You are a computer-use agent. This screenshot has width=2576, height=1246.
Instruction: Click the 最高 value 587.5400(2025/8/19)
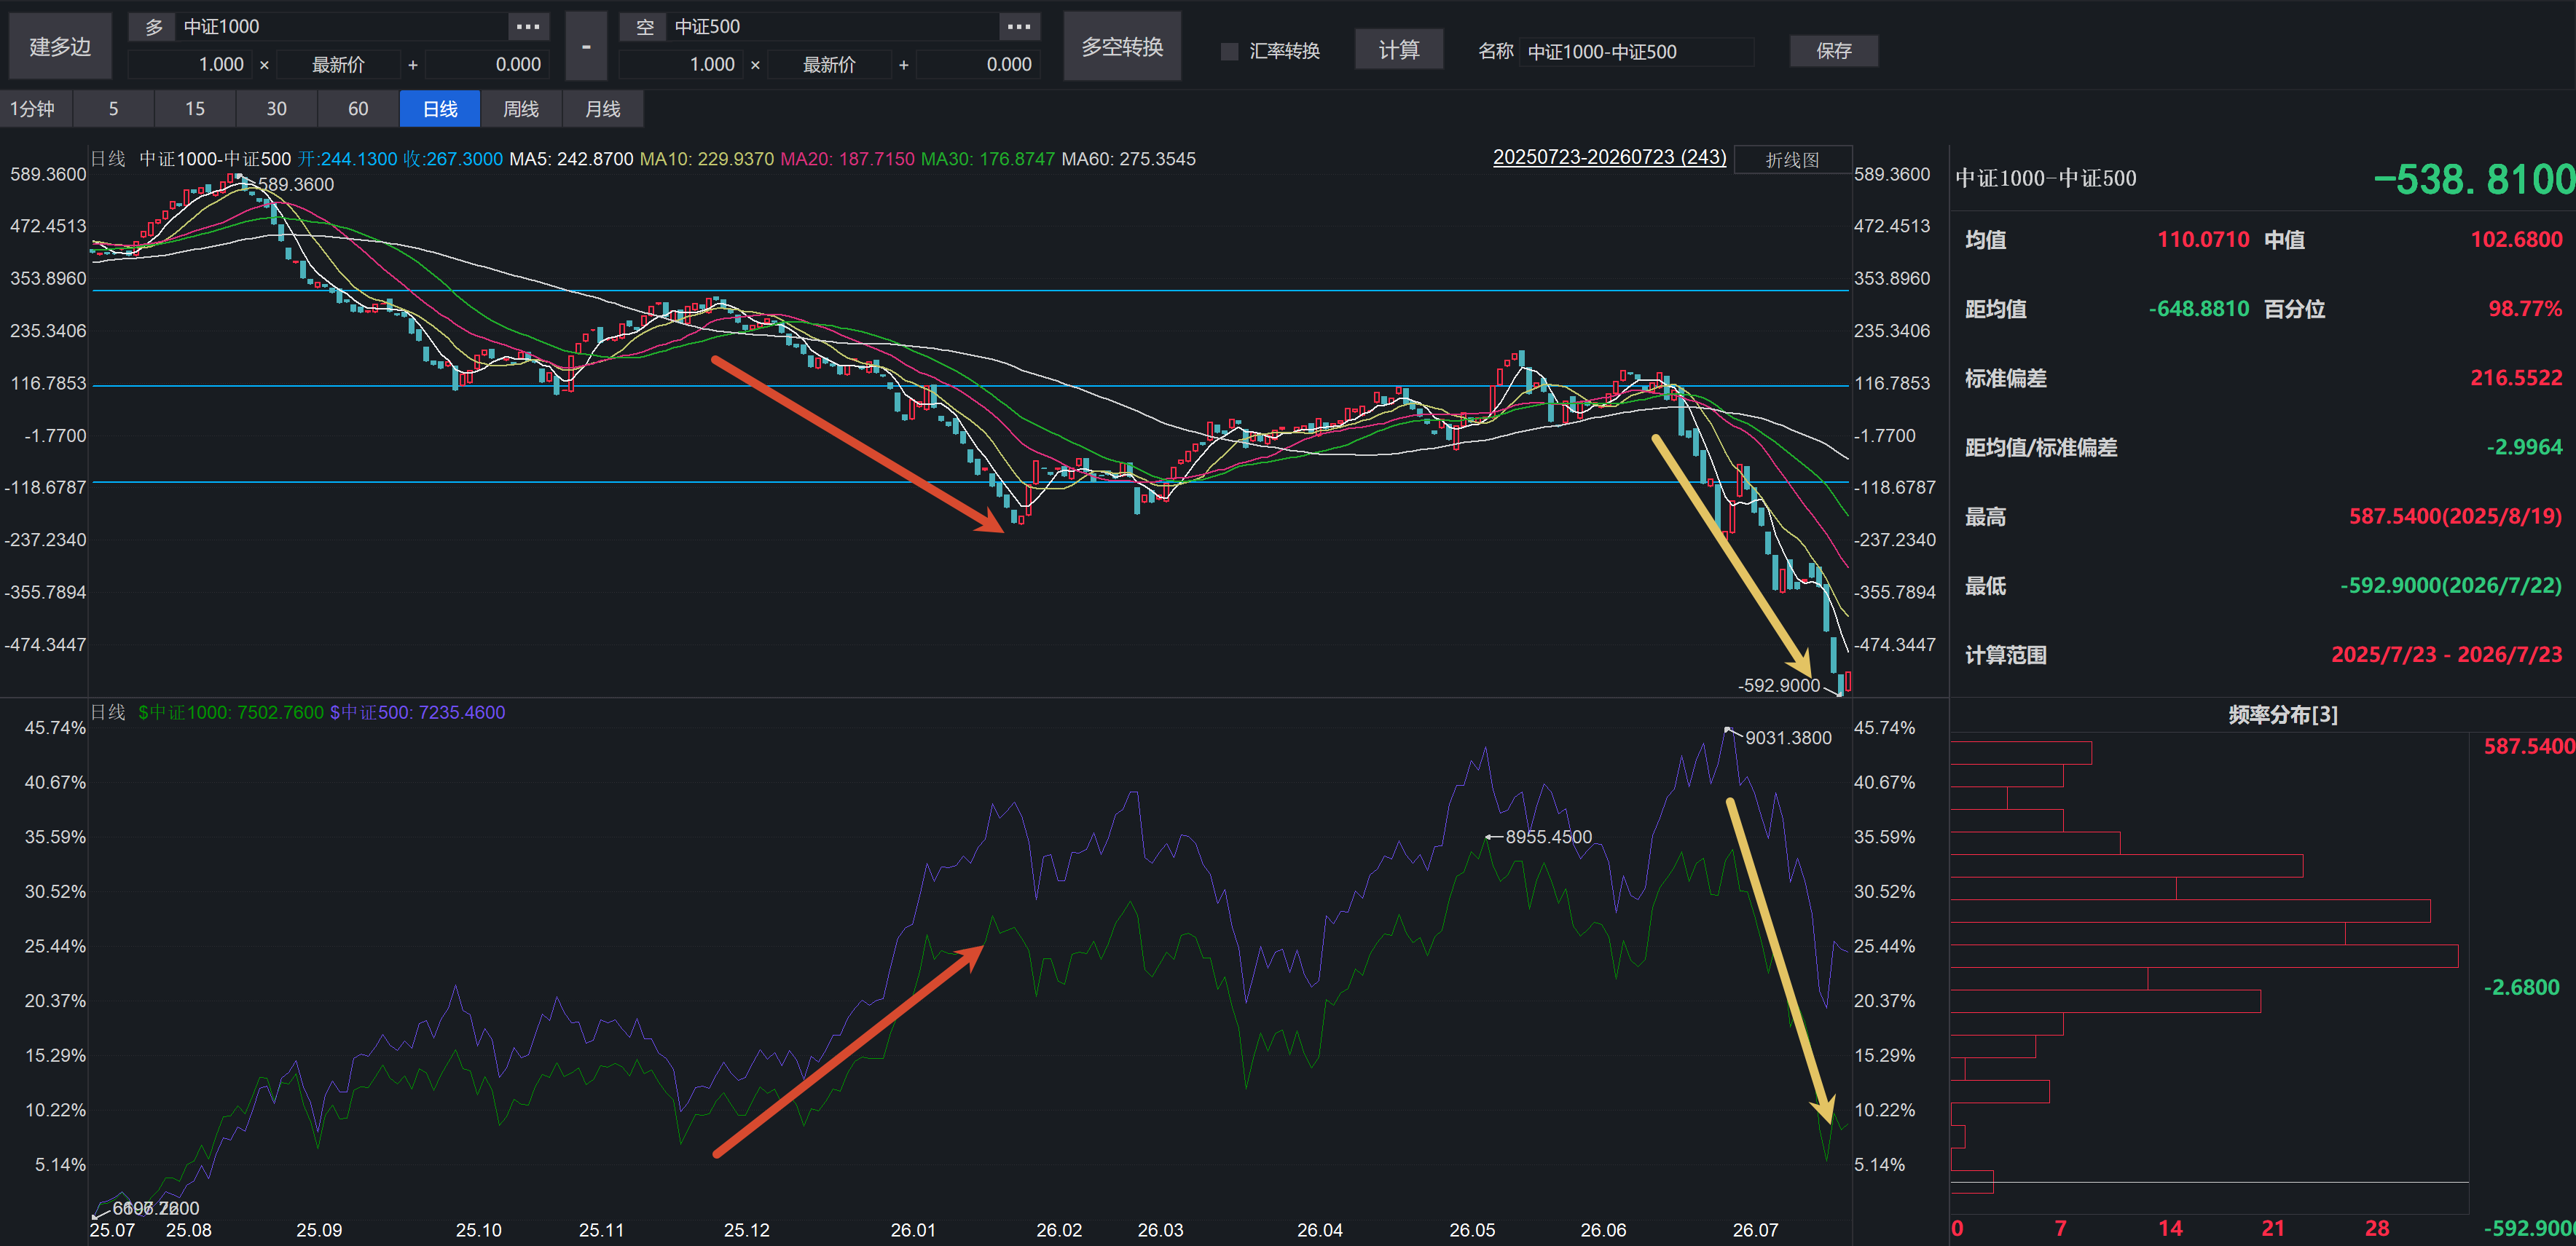click(2455, 516)
